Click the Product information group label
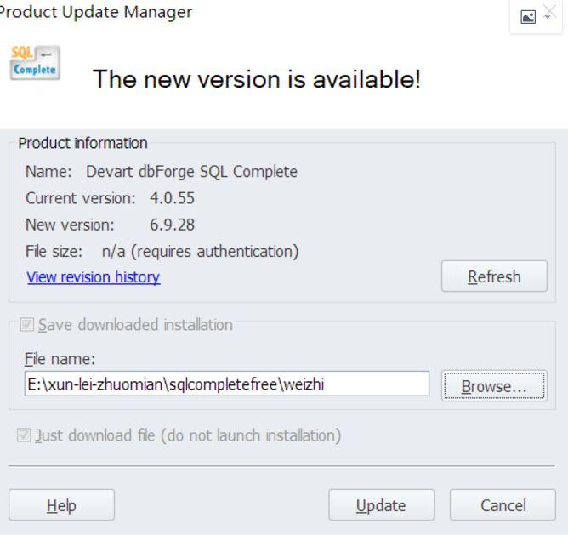 [83, 143]
